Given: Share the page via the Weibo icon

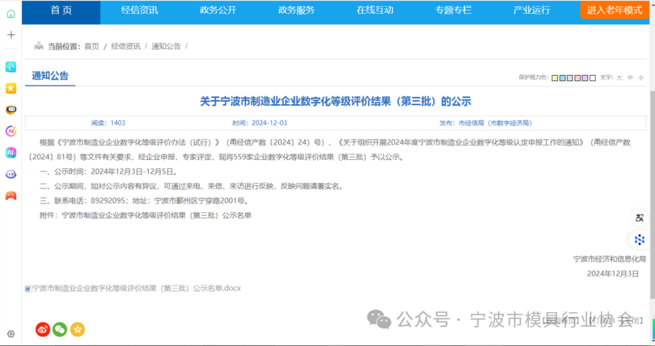Looking at the screenshot, I should tap(42, 329).
